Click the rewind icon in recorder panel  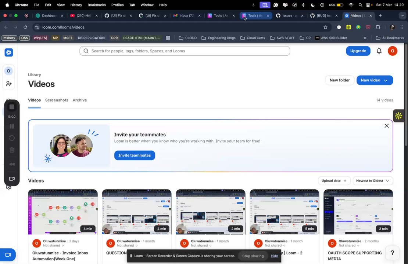tap(12, 164)
